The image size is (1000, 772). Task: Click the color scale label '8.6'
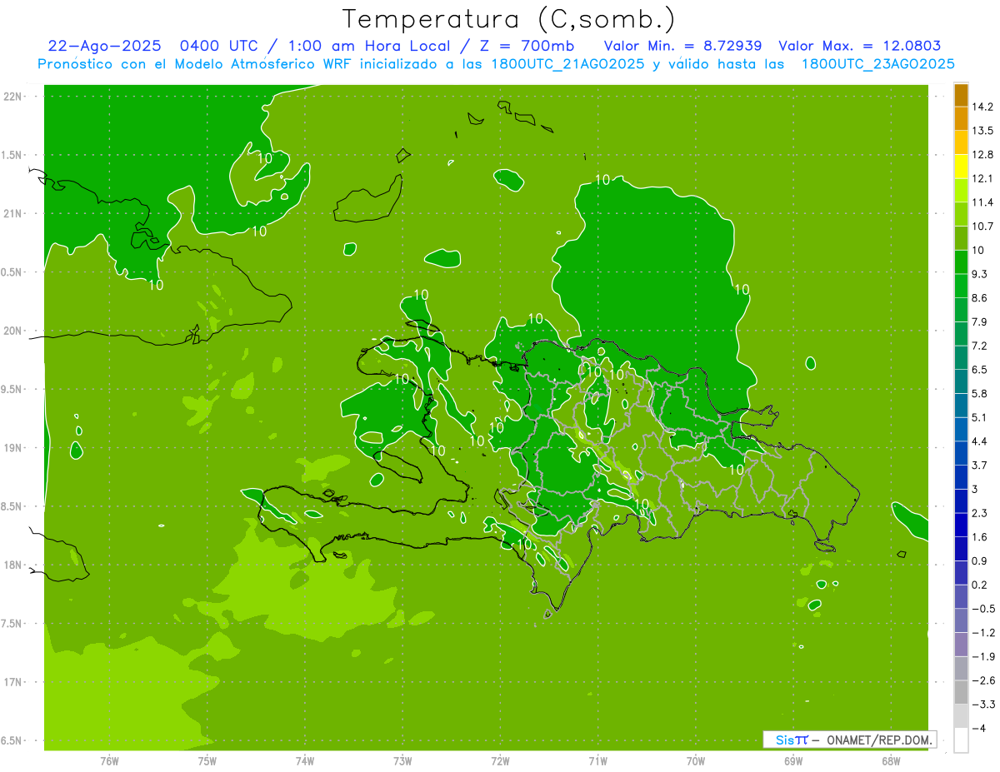pyautogui.click(x=980, y=298)
